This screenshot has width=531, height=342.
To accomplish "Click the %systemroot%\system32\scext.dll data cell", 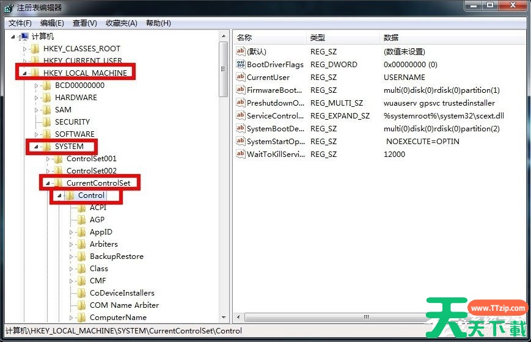I will 444,116.
